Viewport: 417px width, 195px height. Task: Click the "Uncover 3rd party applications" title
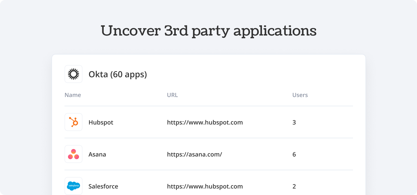(x=208, y=31)
